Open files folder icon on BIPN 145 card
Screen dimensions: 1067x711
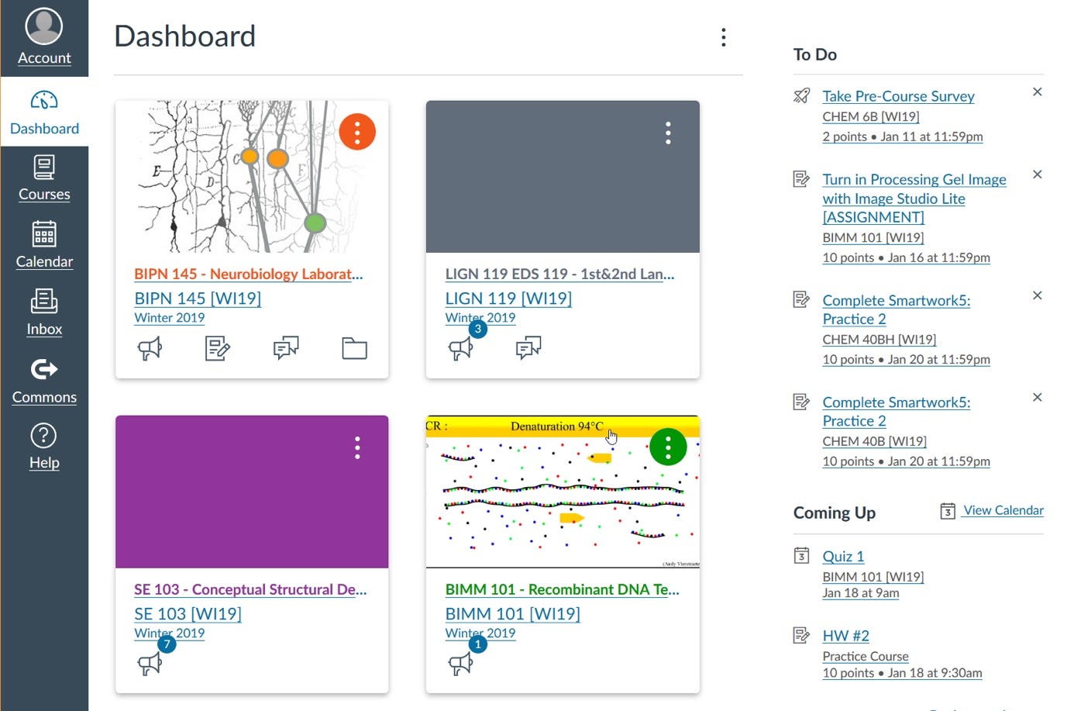[354, 349]
